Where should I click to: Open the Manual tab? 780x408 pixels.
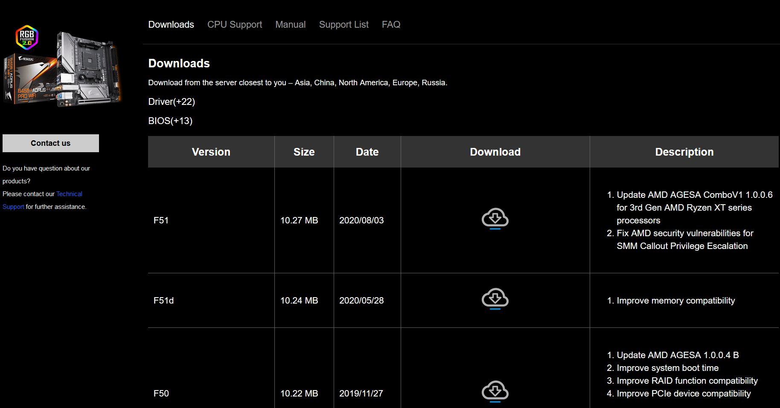point(291,24)
